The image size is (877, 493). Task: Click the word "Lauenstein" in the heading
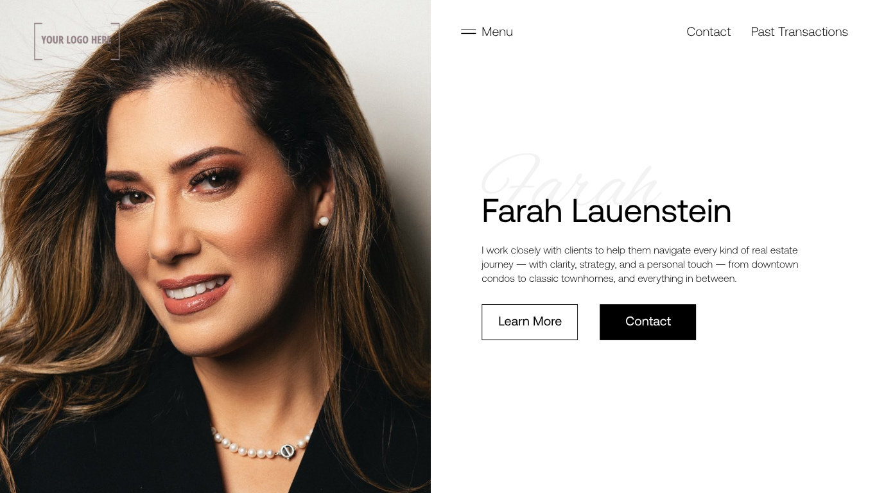pos(651,211)
